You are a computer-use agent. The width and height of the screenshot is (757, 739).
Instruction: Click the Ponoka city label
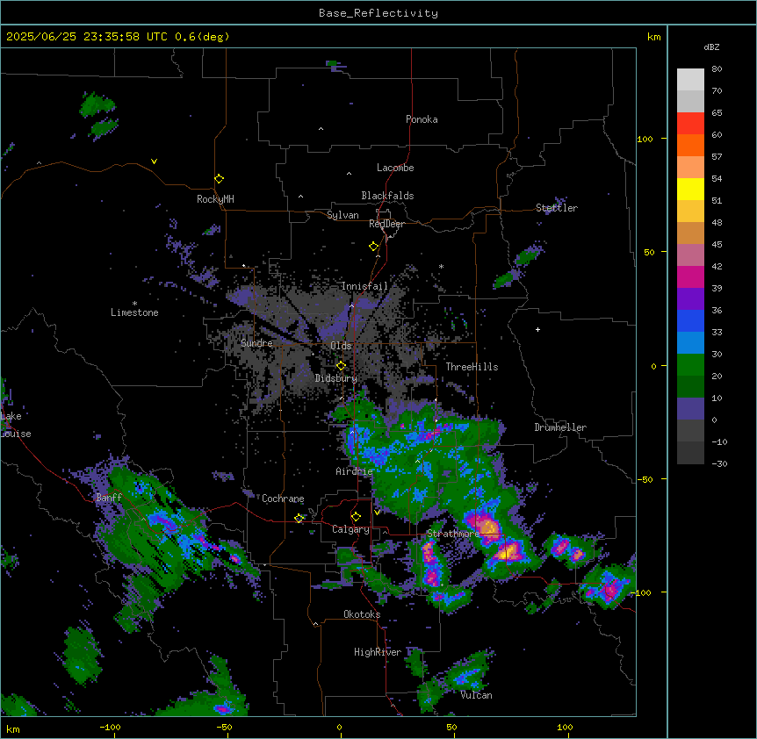[x=422, y=119]
